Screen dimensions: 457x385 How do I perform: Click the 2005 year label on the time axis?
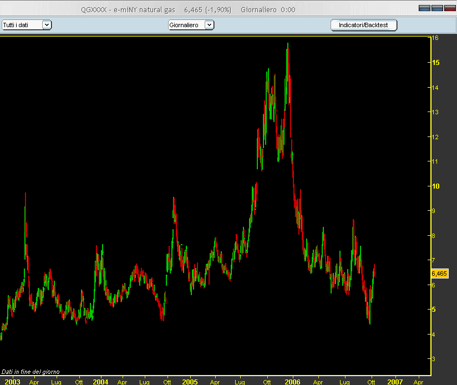[x=190, y=382]
